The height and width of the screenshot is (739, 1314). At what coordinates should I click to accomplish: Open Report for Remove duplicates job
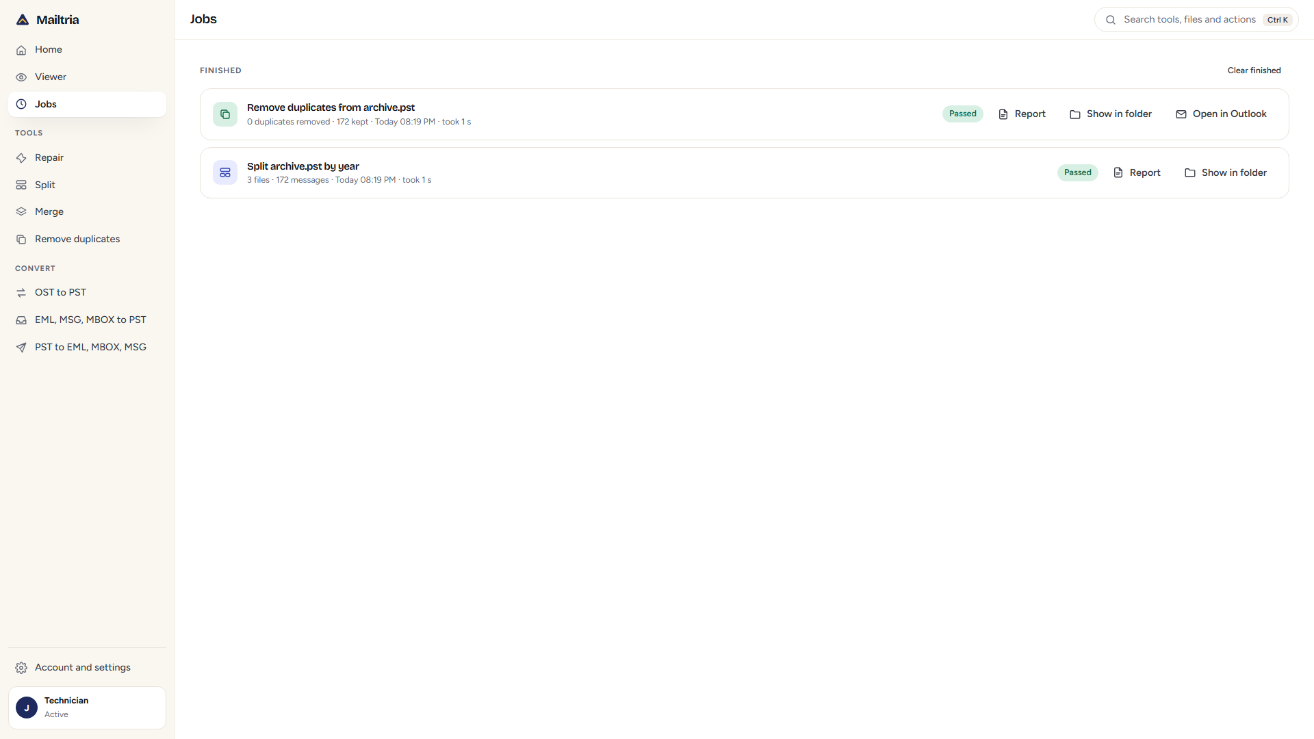[x=1022, y=114]
